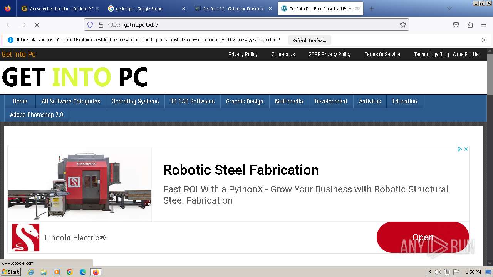Launch Internet Explorer from taskbar
Image resolution: width=493 pixels, height=277 pixels.
(x=30, y=272)
